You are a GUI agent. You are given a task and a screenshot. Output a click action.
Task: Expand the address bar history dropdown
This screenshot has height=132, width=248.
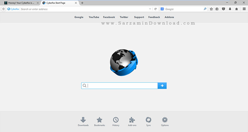(x=150, y=9)
